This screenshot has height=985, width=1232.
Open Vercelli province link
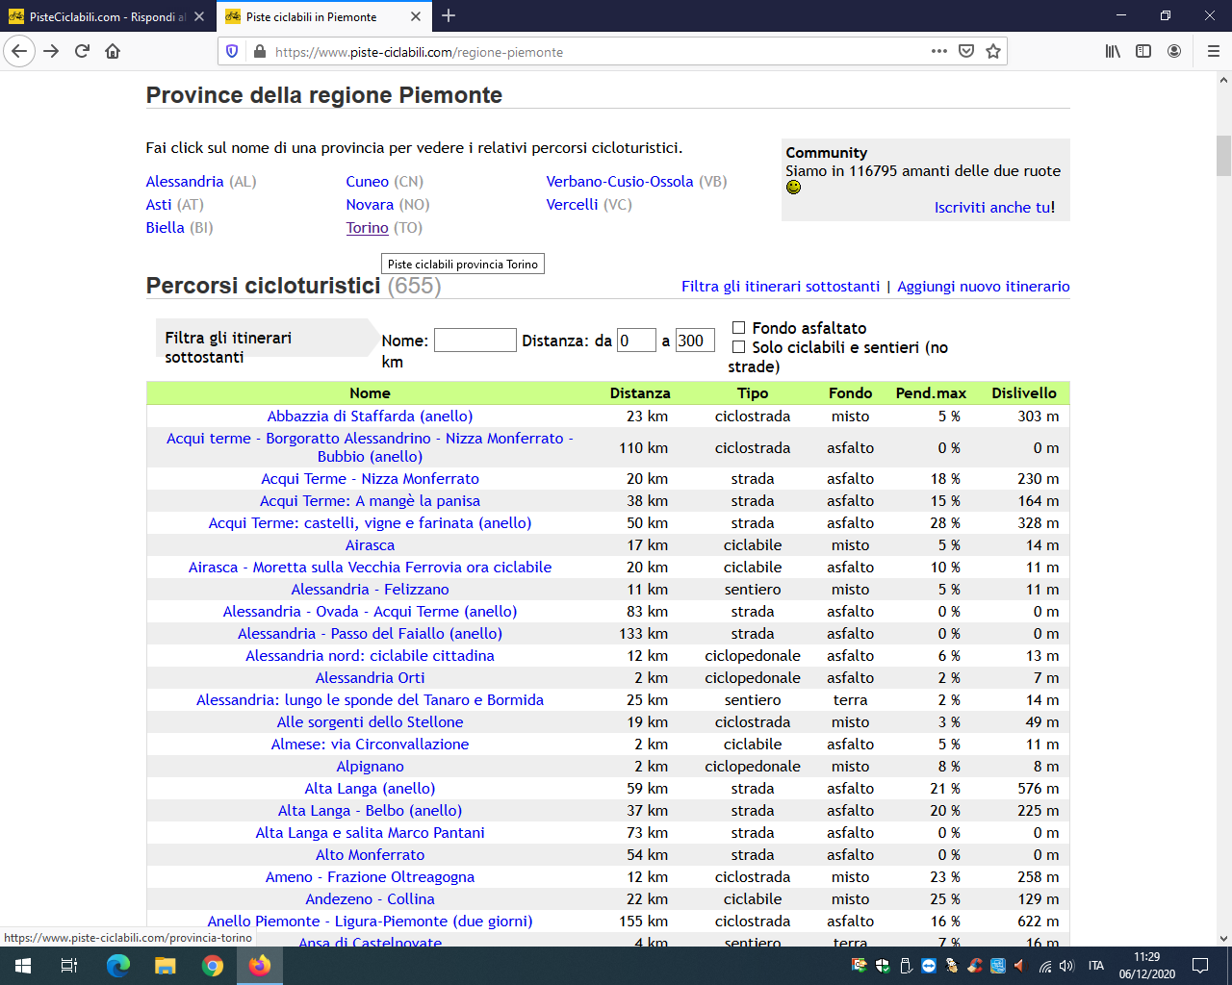click(x=573, y=205)
